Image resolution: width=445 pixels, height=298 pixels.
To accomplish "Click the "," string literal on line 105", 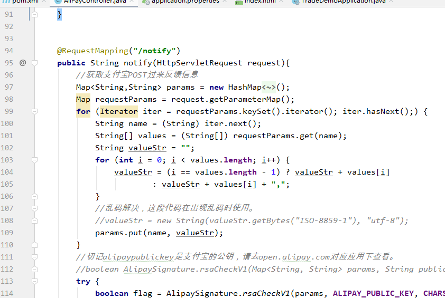I will [x=278, y=185].
